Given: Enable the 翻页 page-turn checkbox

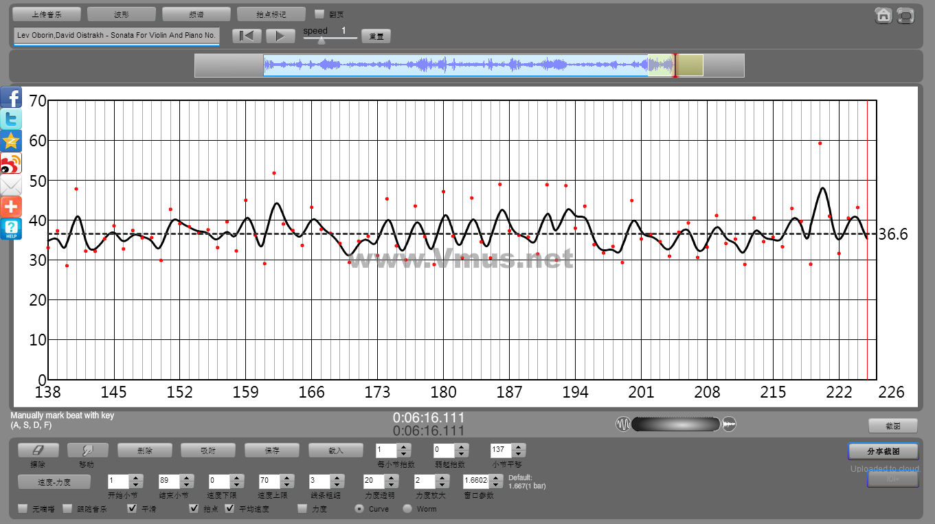Looking at the screenshot, I should pyautogui.click(x=319, y=14).
